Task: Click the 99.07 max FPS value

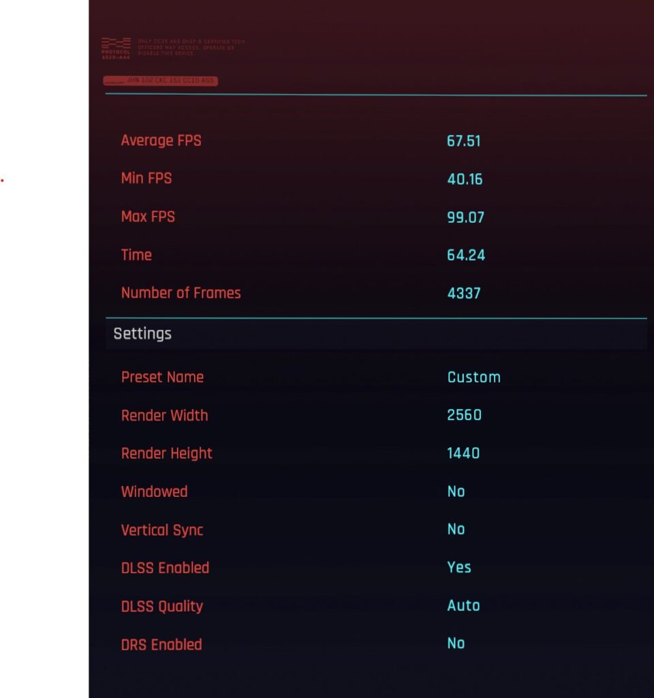Action: (x=465, y=217)
